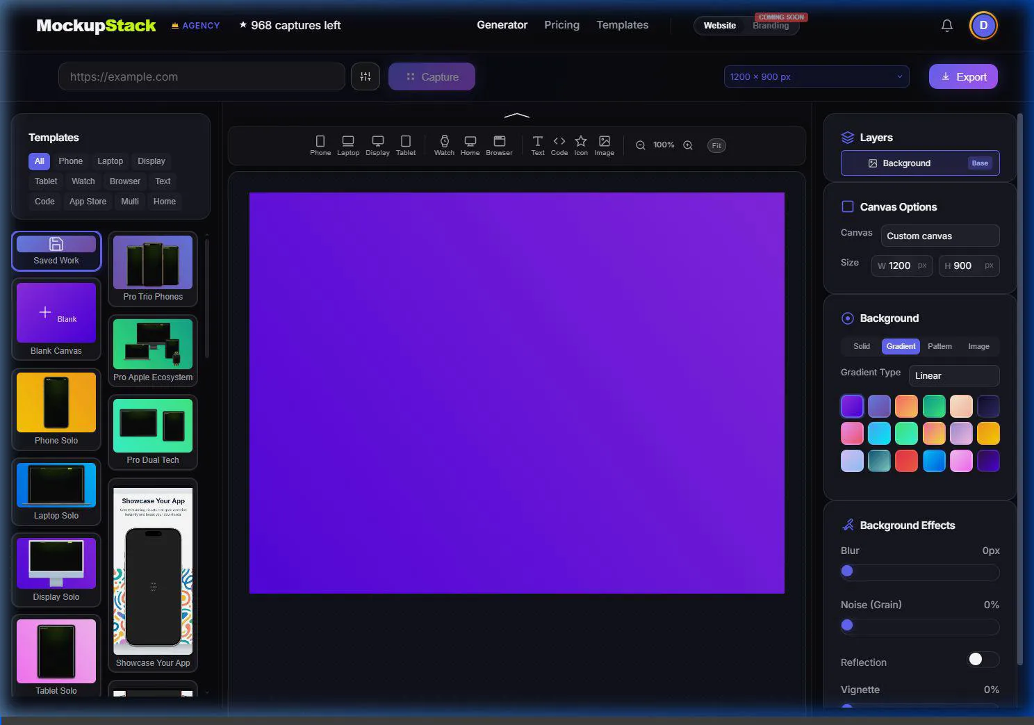Select the Image background tab
The height and width of the screenshot is (725, 1034).
point(978,346)
